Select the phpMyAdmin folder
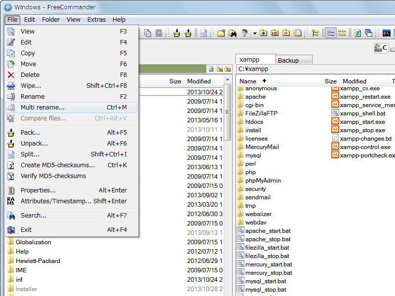 [x=263, y=181]
